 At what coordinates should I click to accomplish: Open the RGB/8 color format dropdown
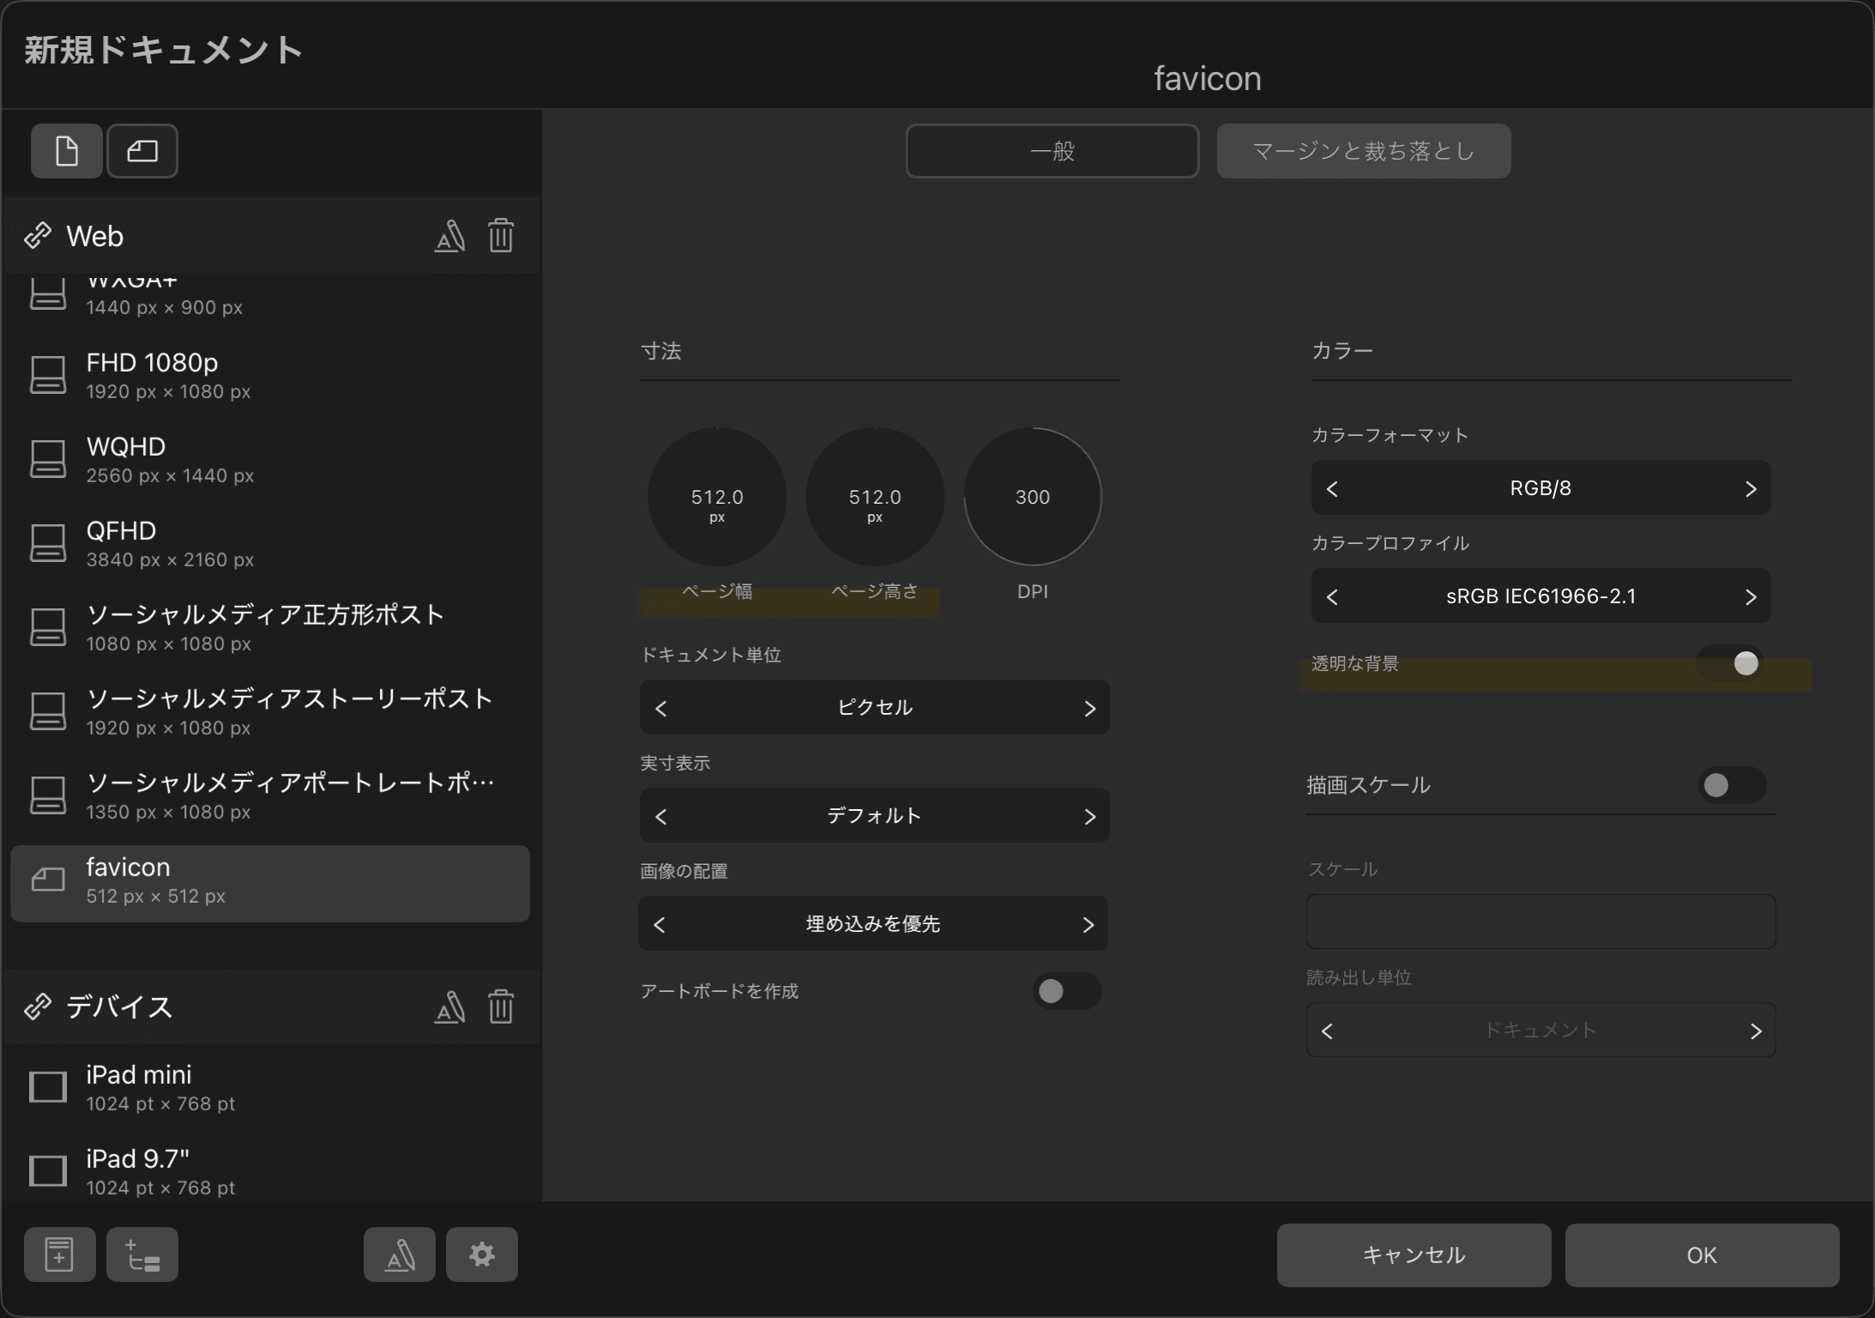click(1541, 487)
